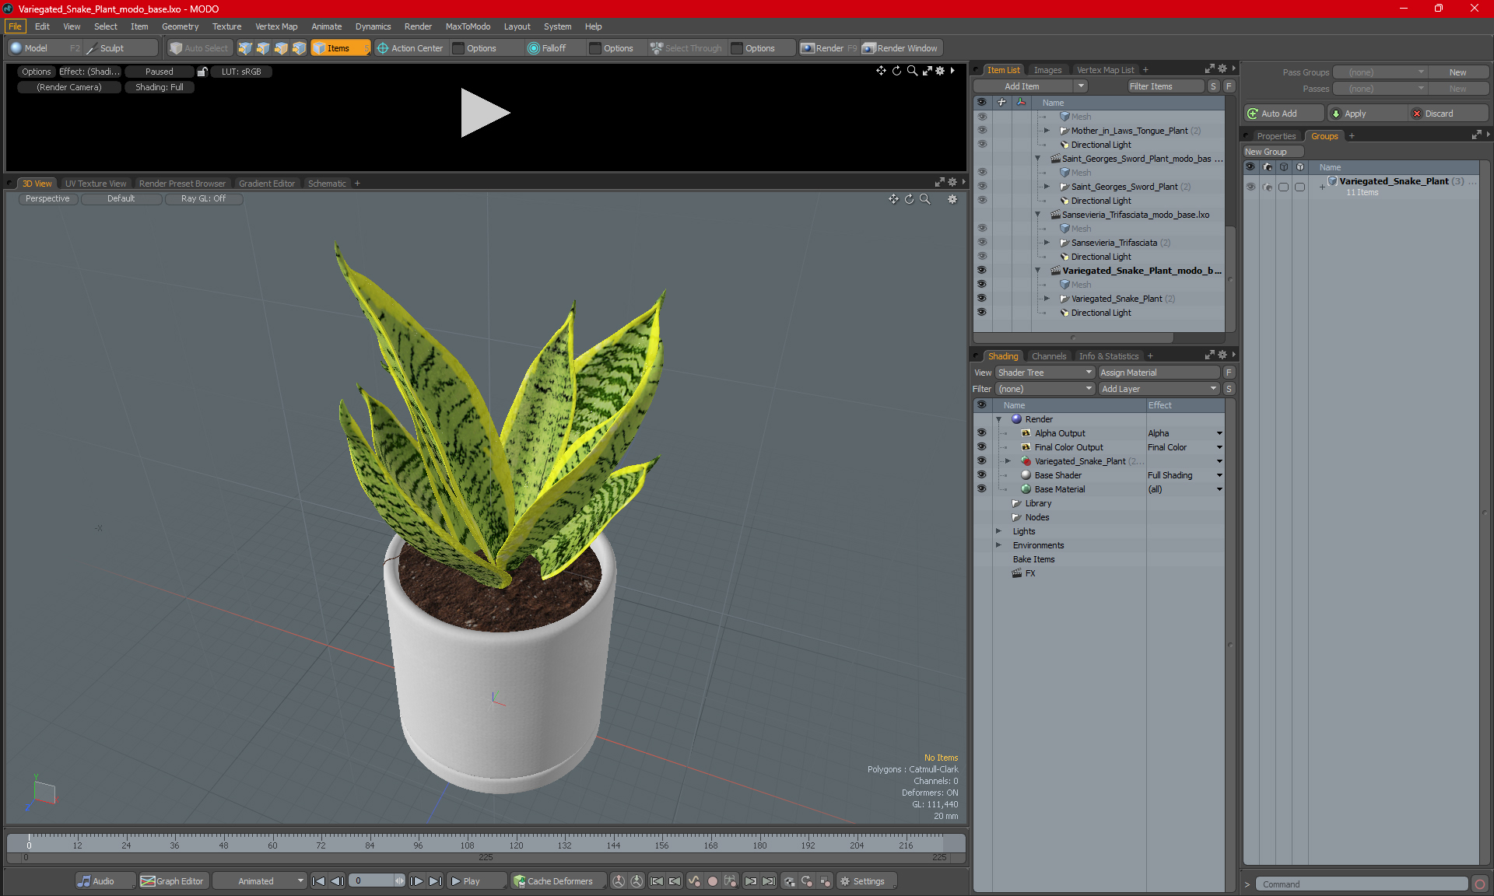Expand the Lights group in Shader Tree
Image resolution: width=1494 pixels, height=896 pixels.
pos(998,531)
